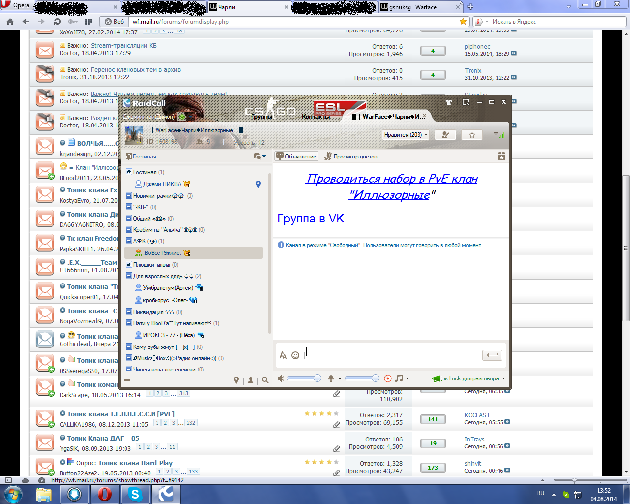Click the 141 replies button
630x504 pixels.
tap(433, 419)
